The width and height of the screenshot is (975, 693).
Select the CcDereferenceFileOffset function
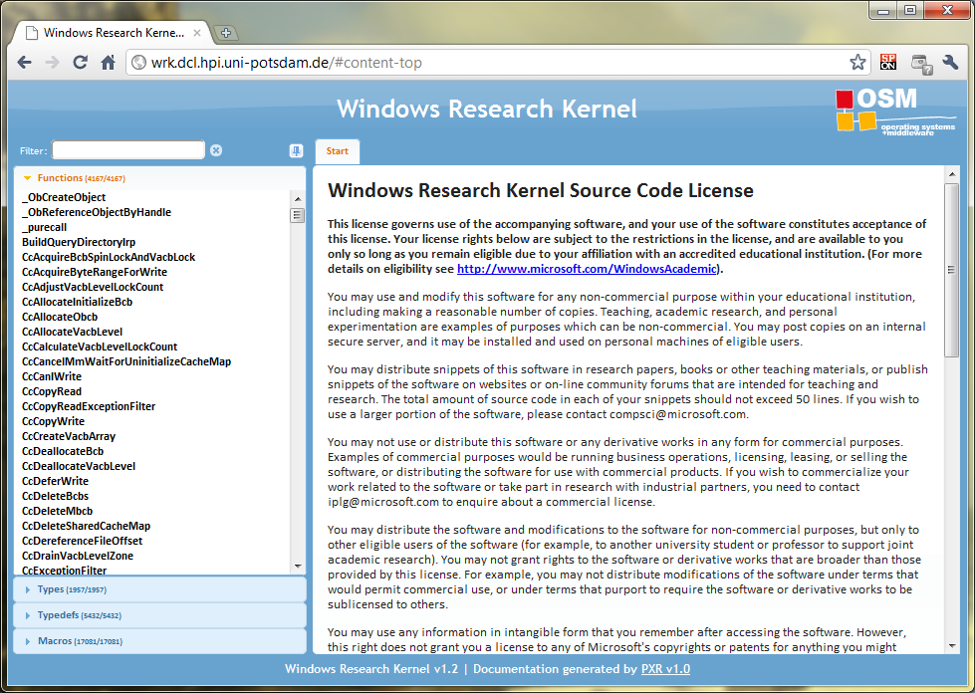82,540
